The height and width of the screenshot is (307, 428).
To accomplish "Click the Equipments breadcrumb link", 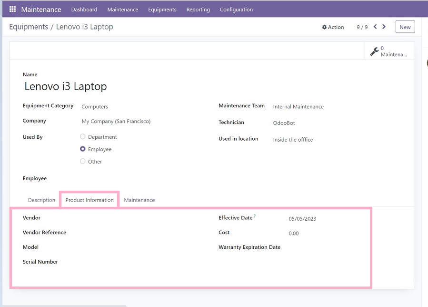I will (x=29, y=27).
